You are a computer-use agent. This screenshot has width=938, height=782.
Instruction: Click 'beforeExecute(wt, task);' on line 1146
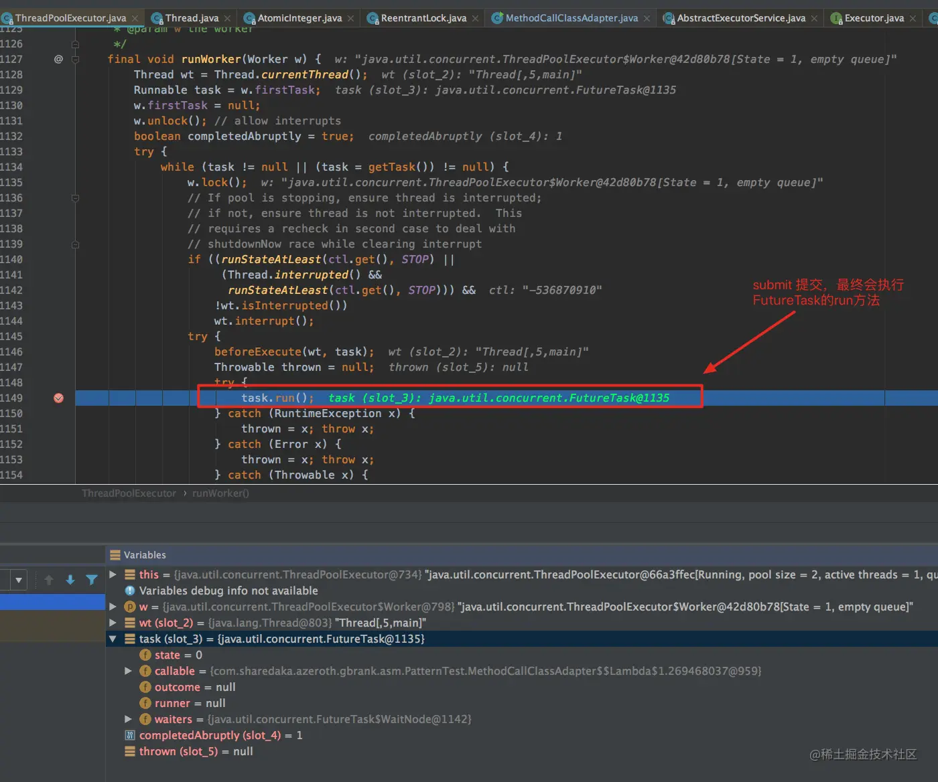point(294,351)
